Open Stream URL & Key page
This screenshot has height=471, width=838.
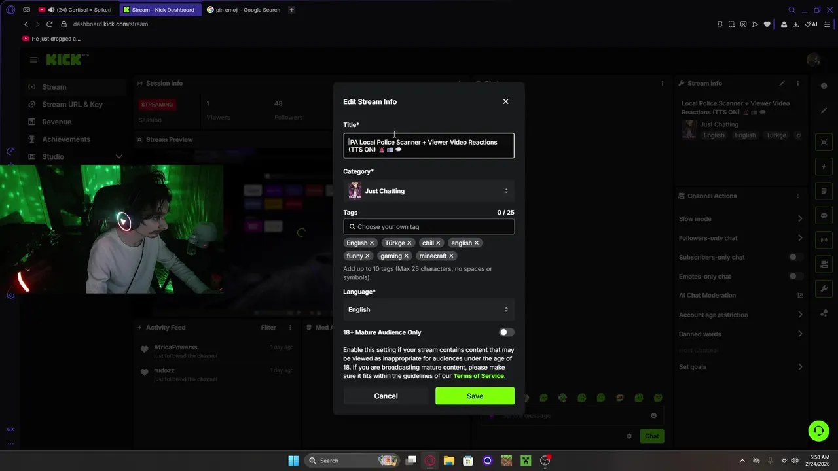click(x=72, y=105)
